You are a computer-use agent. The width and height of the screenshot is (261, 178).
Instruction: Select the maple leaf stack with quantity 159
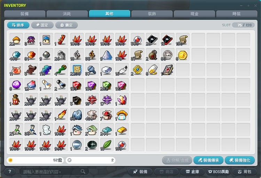[x=122, y=55]
